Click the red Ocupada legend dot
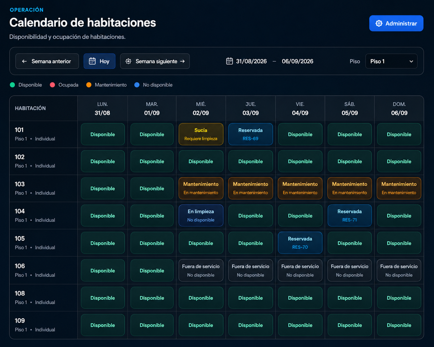Screen dimensions: 434x347 click(x=53, y=85)
